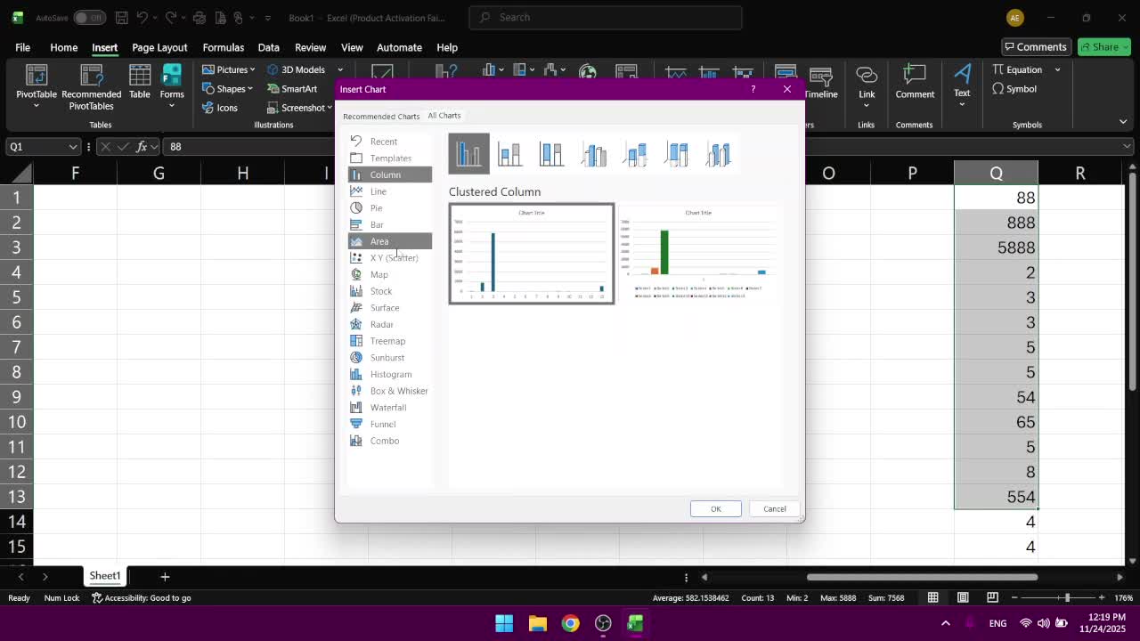
Task: Select the 3-D Clustered Column subtype icon
Action: coord(593,154)
